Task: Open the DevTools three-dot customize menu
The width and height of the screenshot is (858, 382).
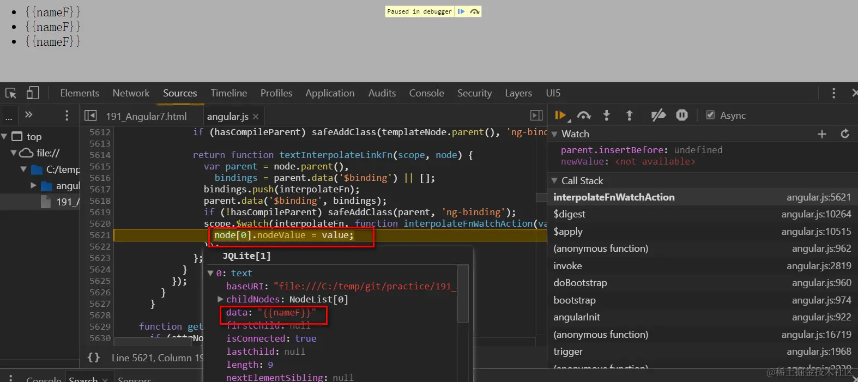Action: click(x=833, y=93)
